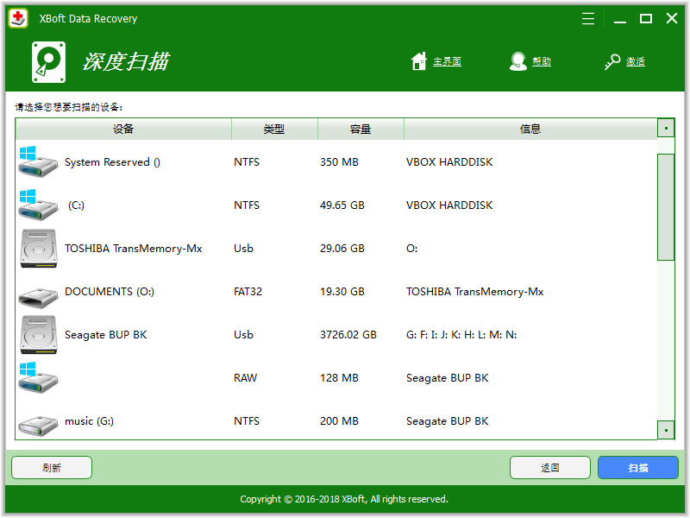Select 'System Reserved ()' device name
The width and height of the screenshot is (690, 518).
pyautogui.click(x=113, y=162)
